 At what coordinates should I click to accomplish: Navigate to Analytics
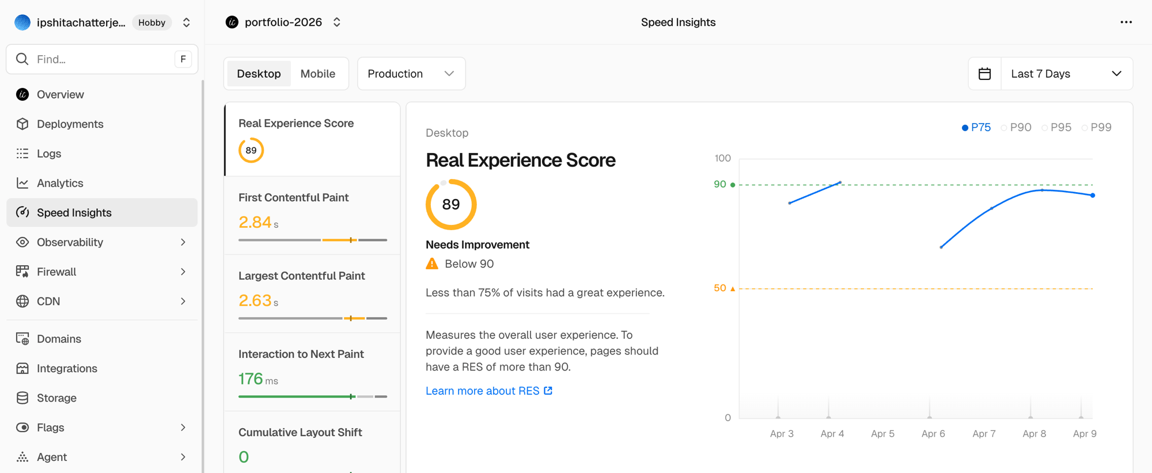pyautogui.click(x=102, y=183)
